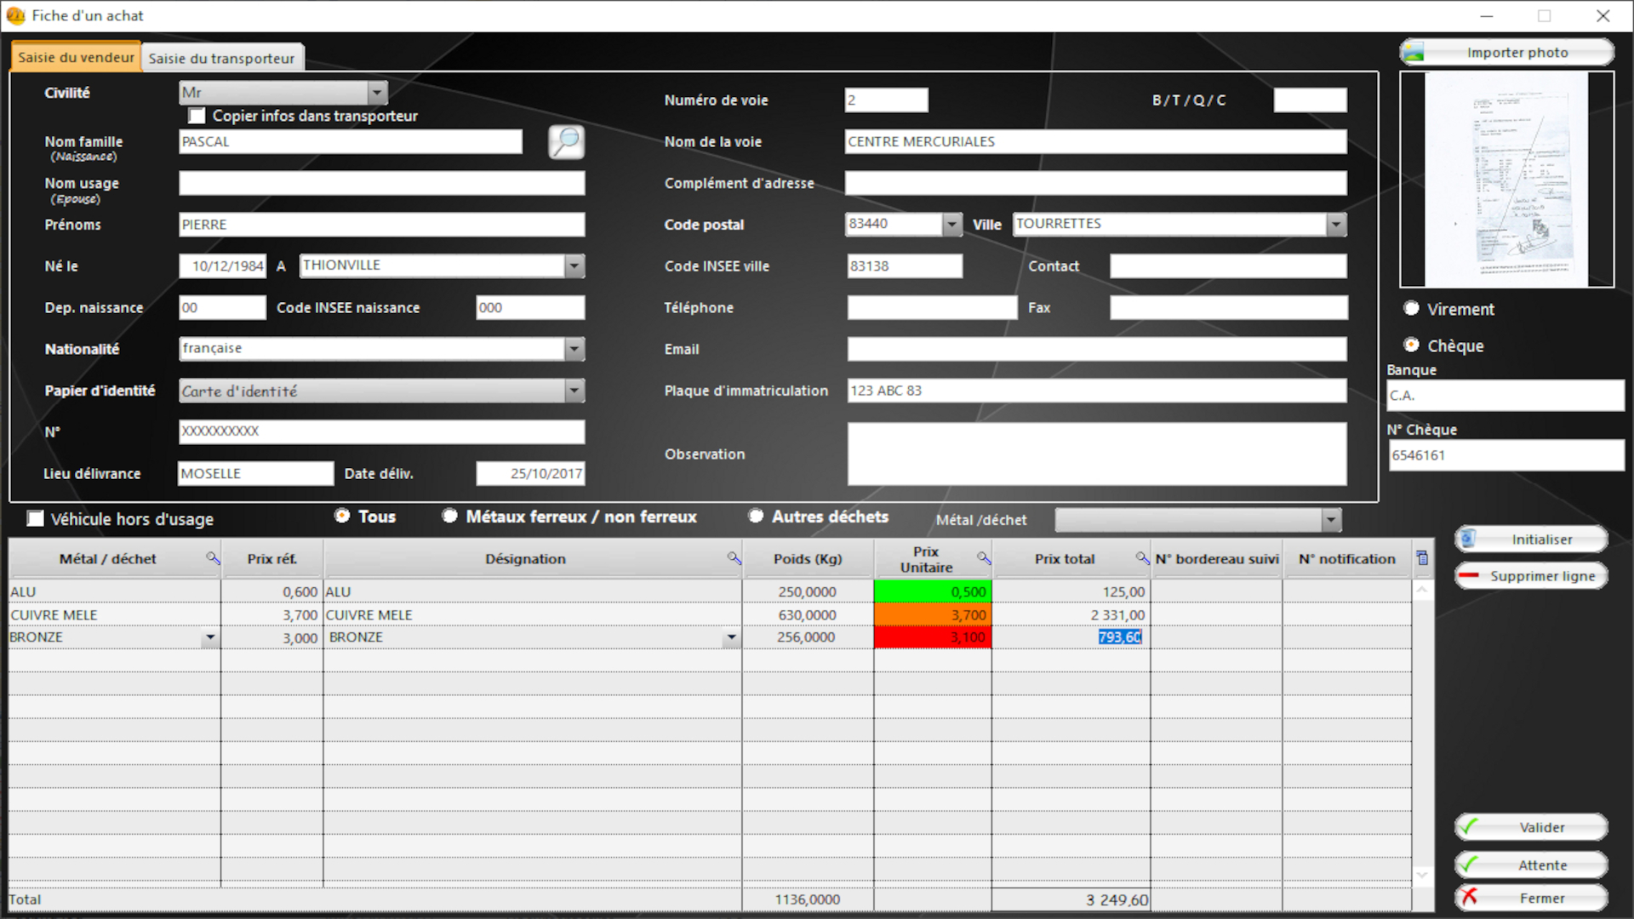Click the search icon in Désignation column header
1634x919 pixels.
(734, 558)
